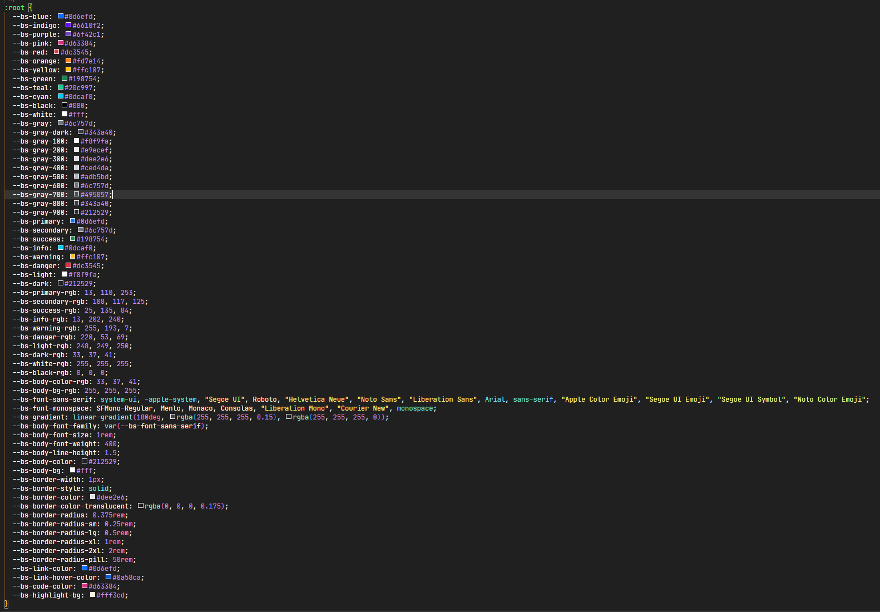Click SFMono-Regular in the monospace font list
Screen dimensions: 880x612
pyautogui.click(x=125, y=408)
